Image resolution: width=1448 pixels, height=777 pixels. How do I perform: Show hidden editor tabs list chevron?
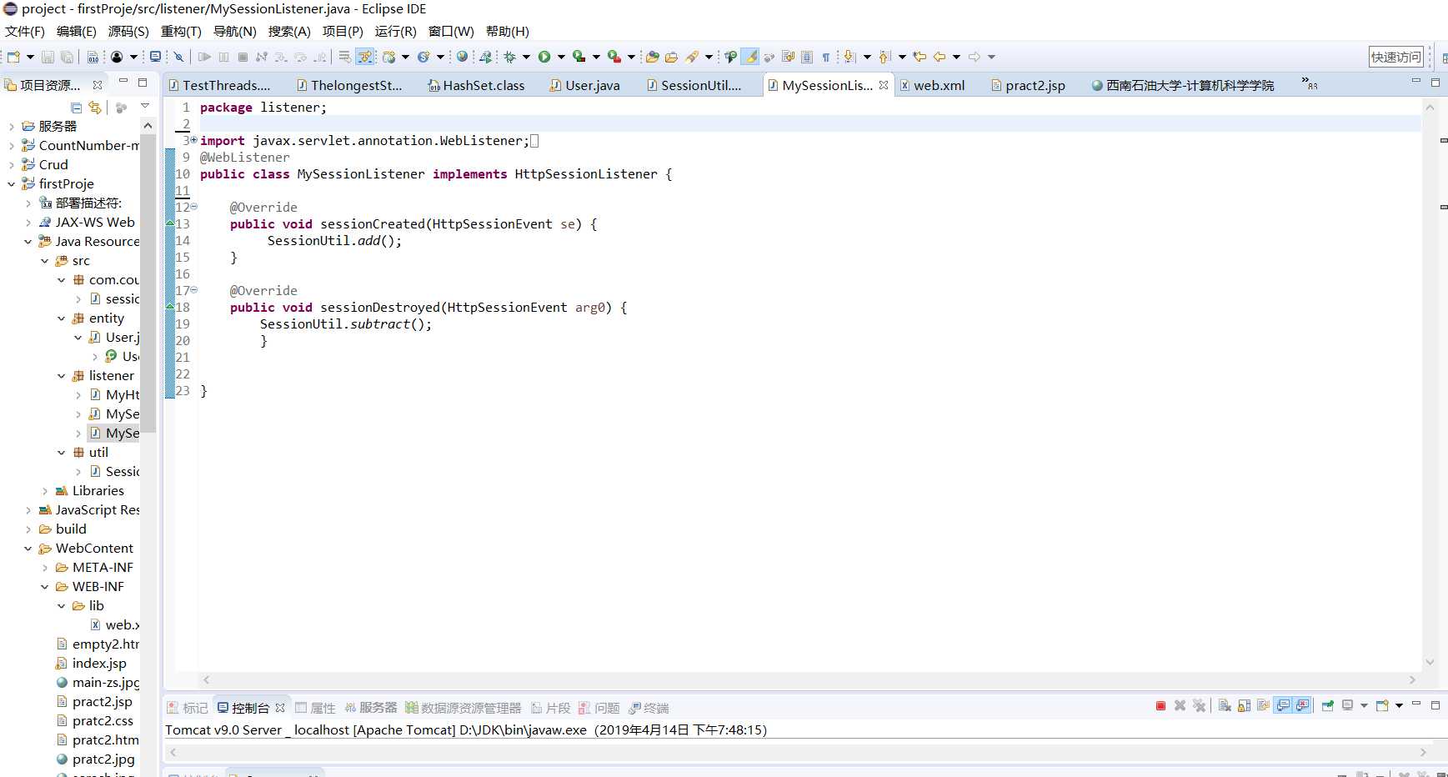tap(1310, 83)
